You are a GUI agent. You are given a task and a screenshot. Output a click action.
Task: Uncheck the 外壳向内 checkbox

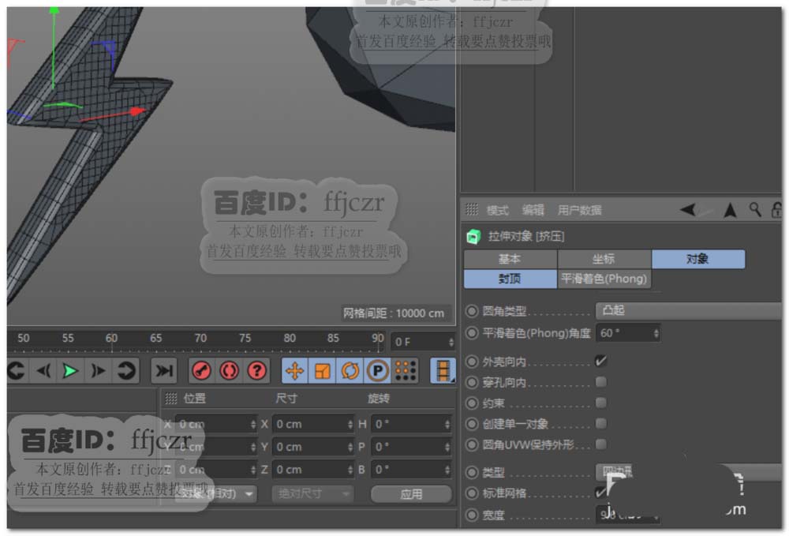601,362
